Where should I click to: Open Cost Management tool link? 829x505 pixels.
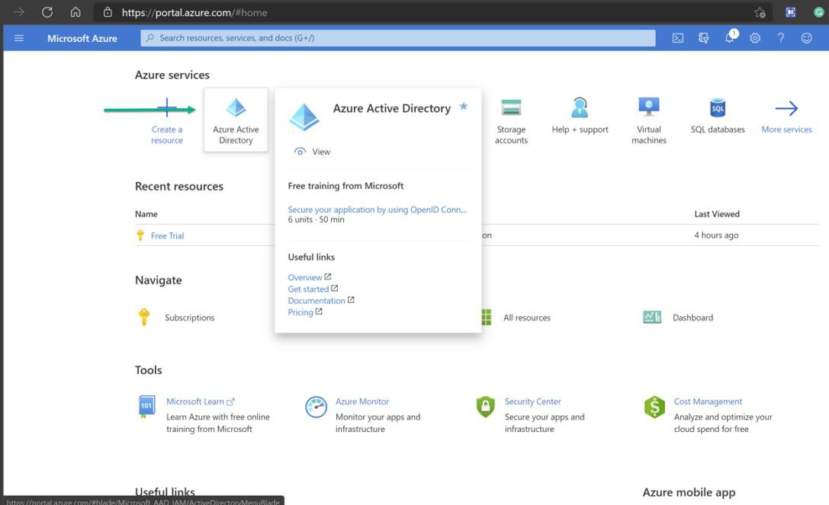[708, 401]
